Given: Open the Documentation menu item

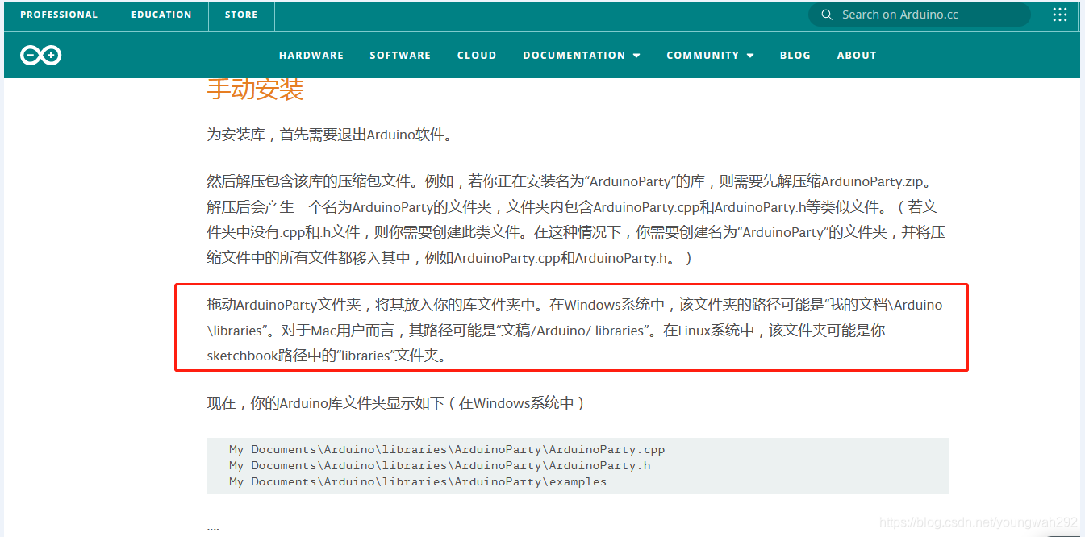Looking at the screenshot, I should click(x=574, y=56).
